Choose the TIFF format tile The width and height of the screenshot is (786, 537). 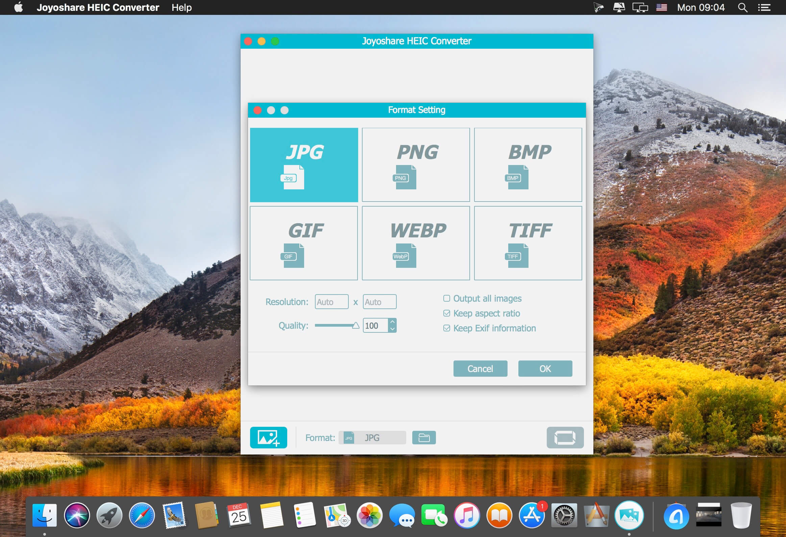[x=528, y=243]
